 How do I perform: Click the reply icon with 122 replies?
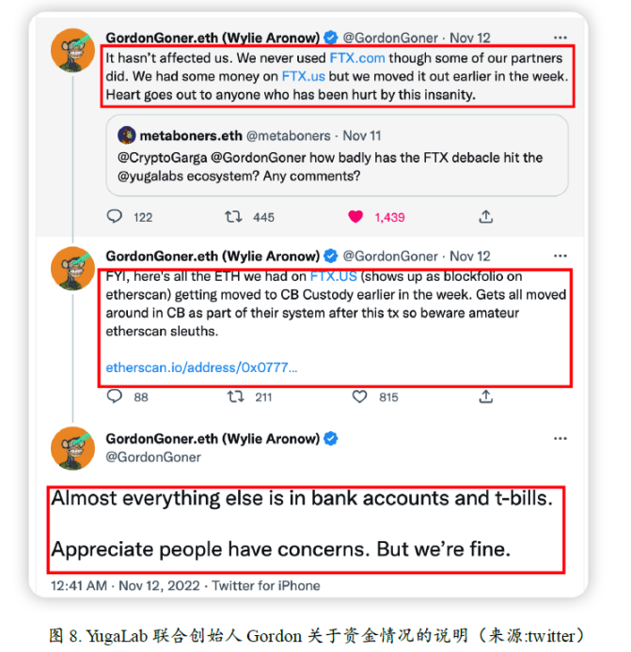115,217
